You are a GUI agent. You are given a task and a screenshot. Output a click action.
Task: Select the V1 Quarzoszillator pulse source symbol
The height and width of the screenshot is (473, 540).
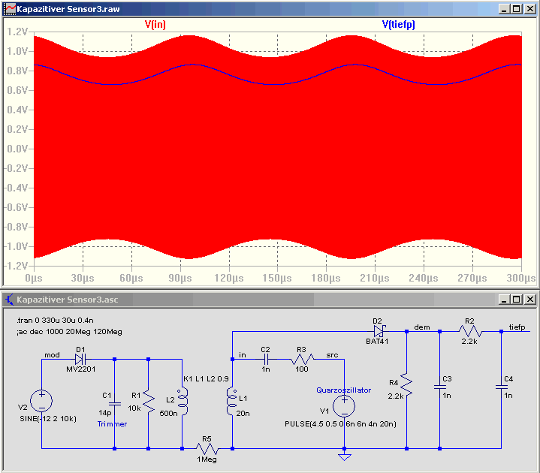coord(344,406)
